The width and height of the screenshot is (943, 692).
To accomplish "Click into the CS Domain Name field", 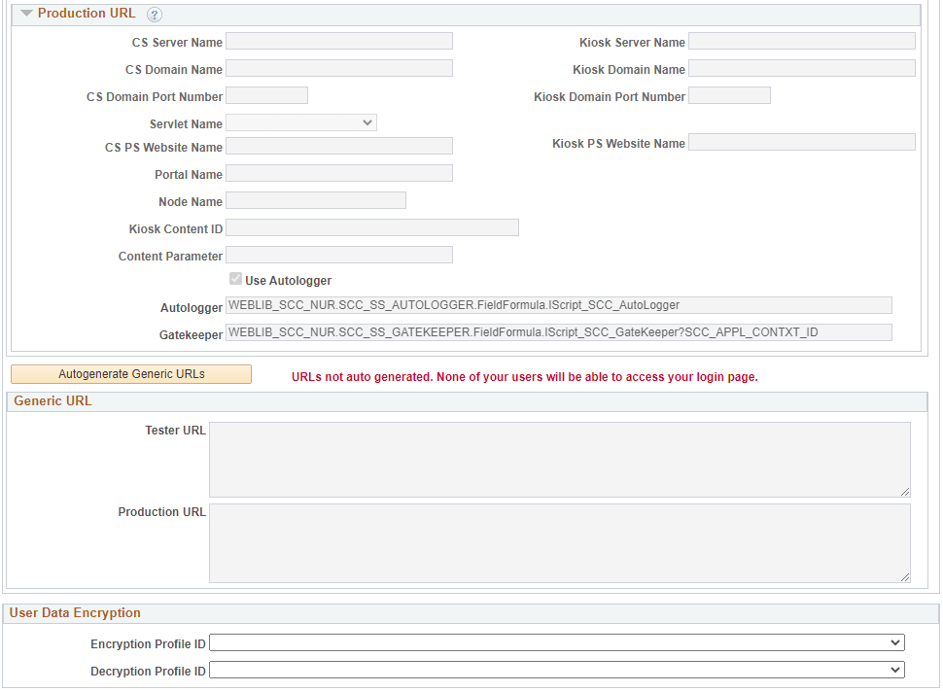I will click(x=338, y=67).
